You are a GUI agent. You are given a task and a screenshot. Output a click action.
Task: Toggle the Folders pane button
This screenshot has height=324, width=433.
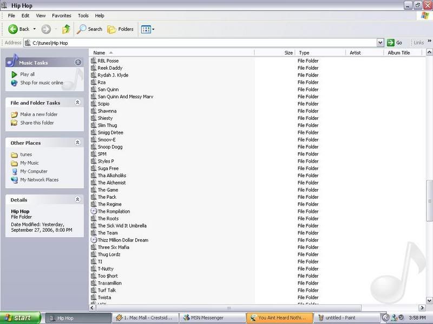tap(120, 29)
